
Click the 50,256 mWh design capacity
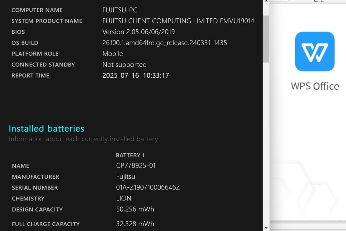[x=135, y=209]
